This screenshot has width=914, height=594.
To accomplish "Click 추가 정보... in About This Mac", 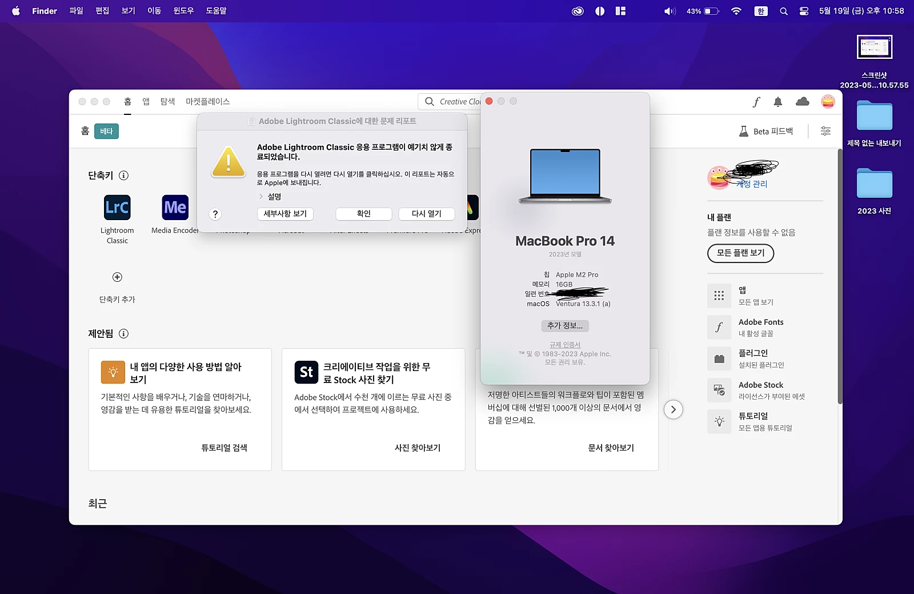I will [x=565, y=326].
